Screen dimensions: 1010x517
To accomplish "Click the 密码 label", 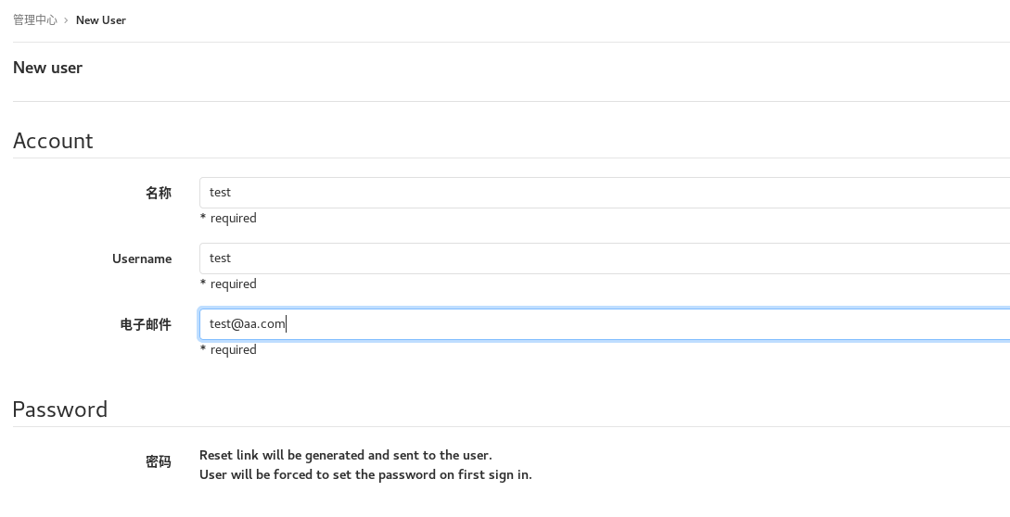I will coord(159,461).
